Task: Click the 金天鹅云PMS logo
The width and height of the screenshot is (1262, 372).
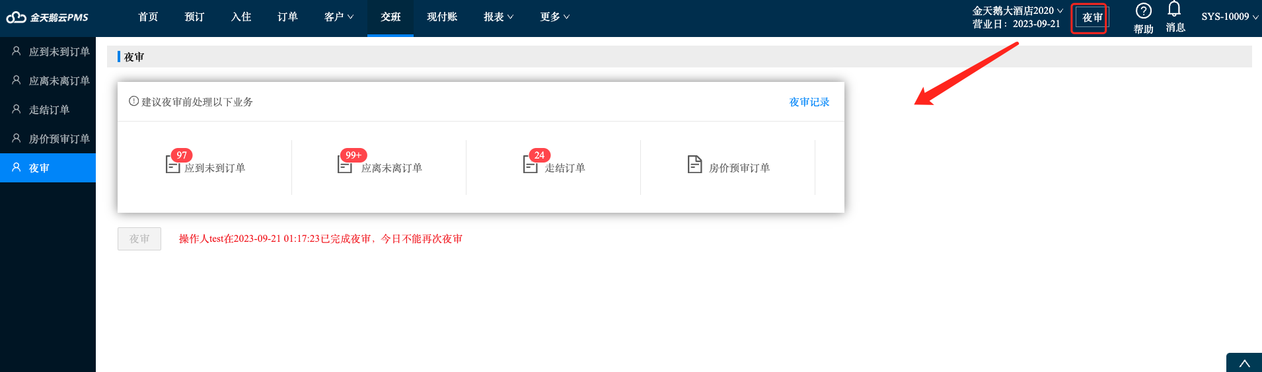Action: pyautogui.click(x=48, y=18)
